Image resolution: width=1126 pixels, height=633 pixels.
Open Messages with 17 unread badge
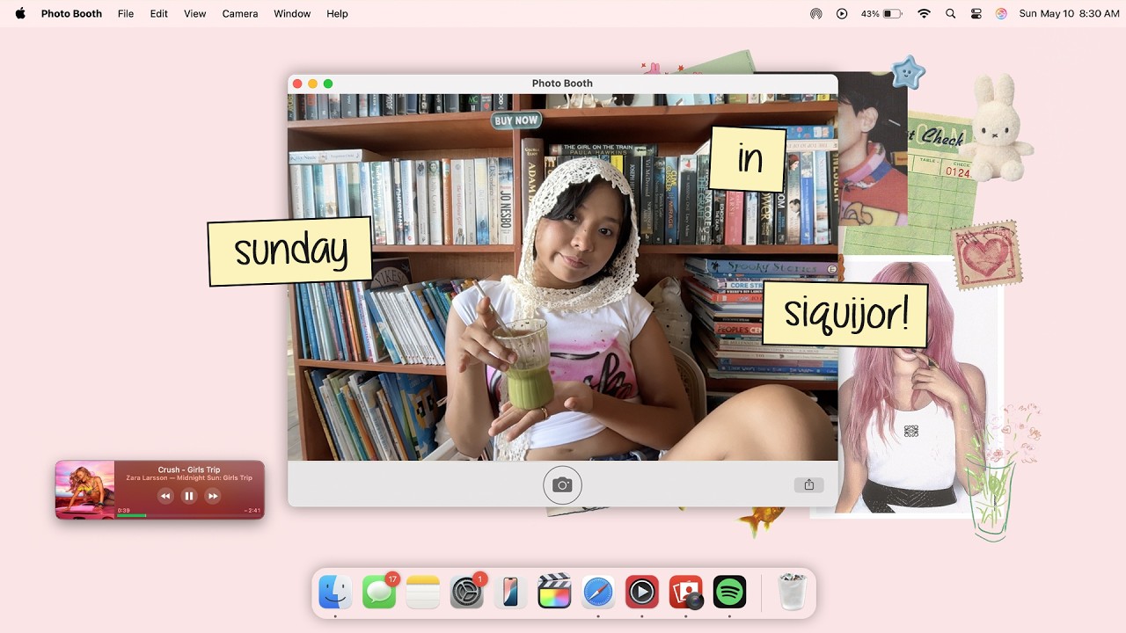(379, 592)
